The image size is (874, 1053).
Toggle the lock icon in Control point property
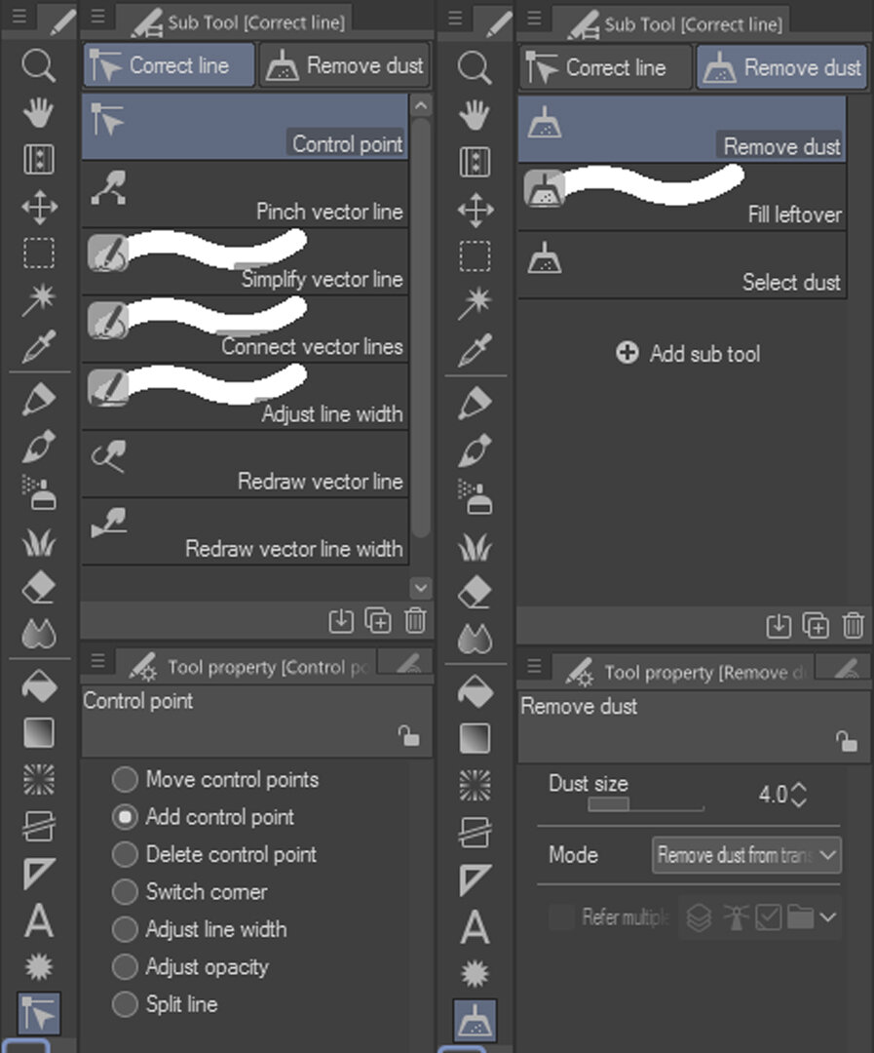(409, 737)
